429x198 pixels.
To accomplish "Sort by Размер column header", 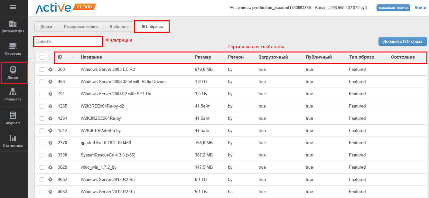I will click(x=203, y=57).
